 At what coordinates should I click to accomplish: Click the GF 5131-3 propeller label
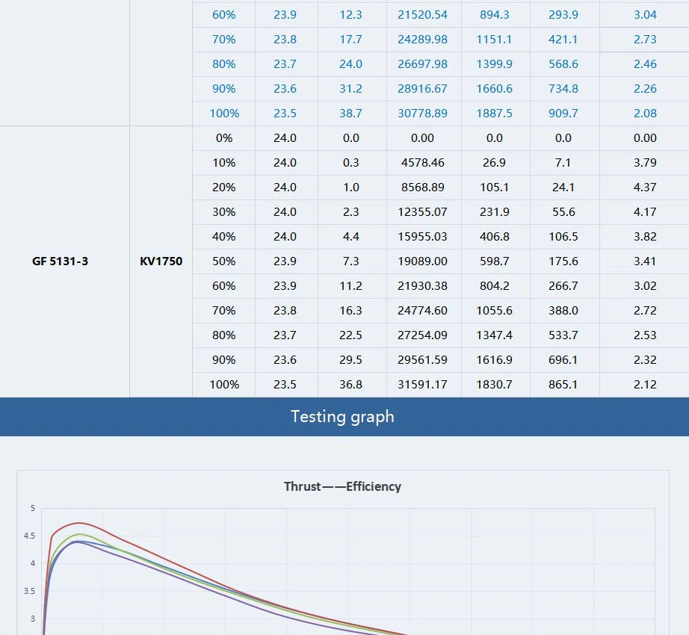coord(60,261)
